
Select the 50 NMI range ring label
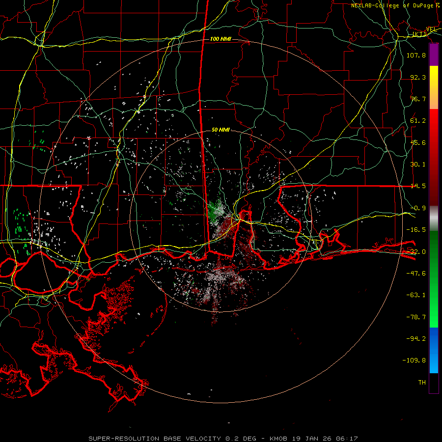[221, 130]
